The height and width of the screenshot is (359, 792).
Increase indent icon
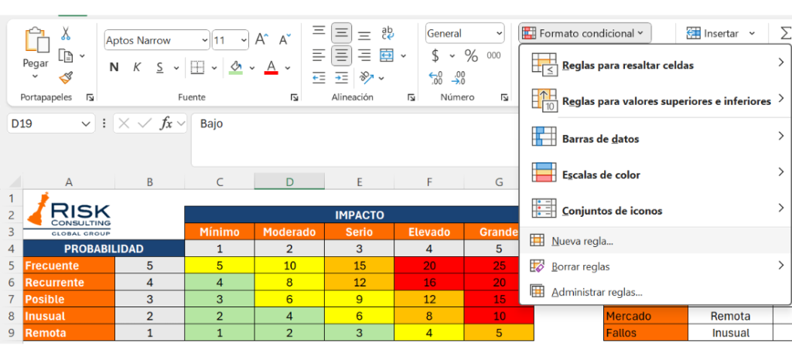pos(342,78)
